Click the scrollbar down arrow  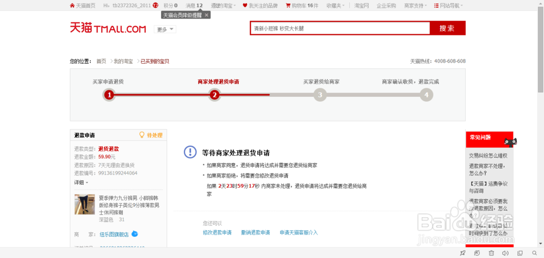tap(541, 244)
